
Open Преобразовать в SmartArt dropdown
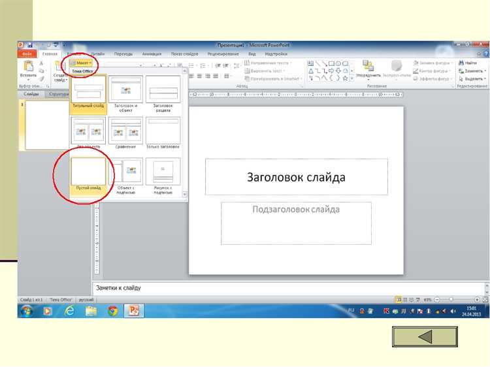[x=273, y=79]
